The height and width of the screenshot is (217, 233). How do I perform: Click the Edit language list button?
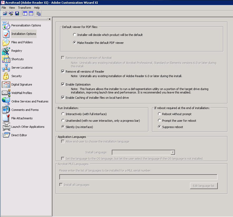point(203,186)
